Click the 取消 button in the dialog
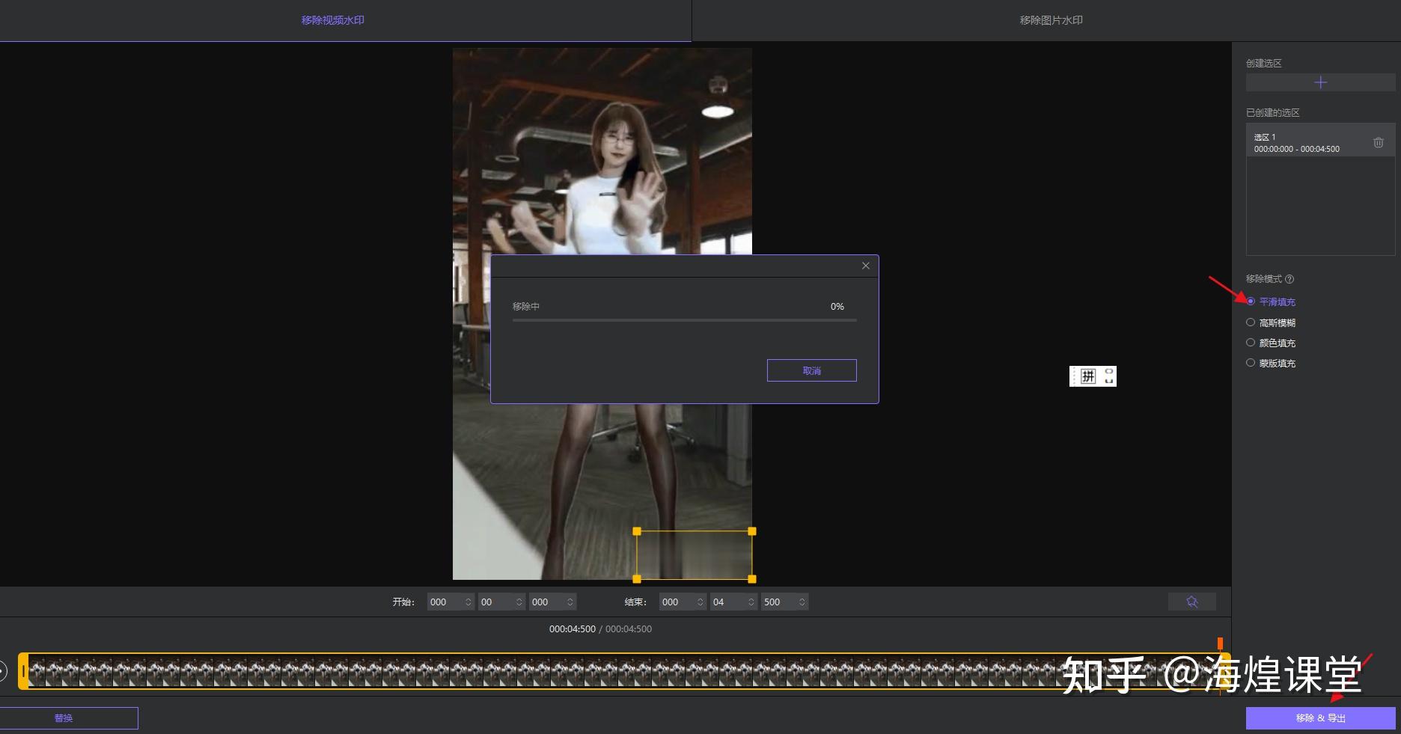The image size is (1401, 734). pos(811,370)
